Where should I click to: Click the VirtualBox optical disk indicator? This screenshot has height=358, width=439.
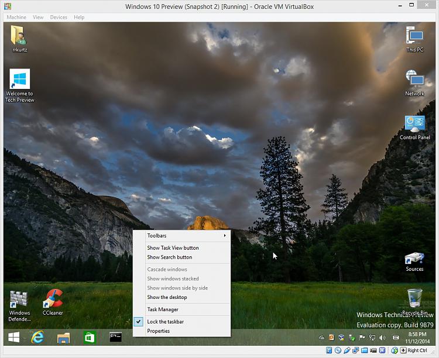(x=338, y=350)
